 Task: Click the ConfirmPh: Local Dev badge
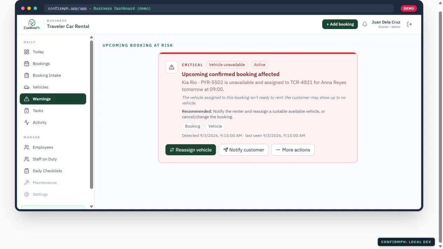click(406, 242)
